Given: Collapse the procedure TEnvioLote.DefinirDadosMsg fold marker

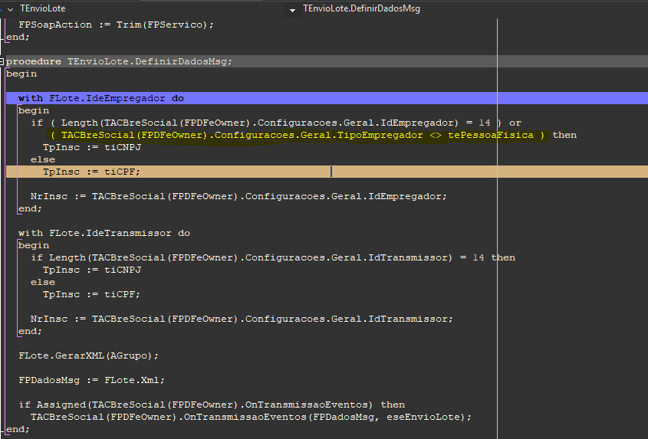Looking at the screenshot, I should pos(2,61).
